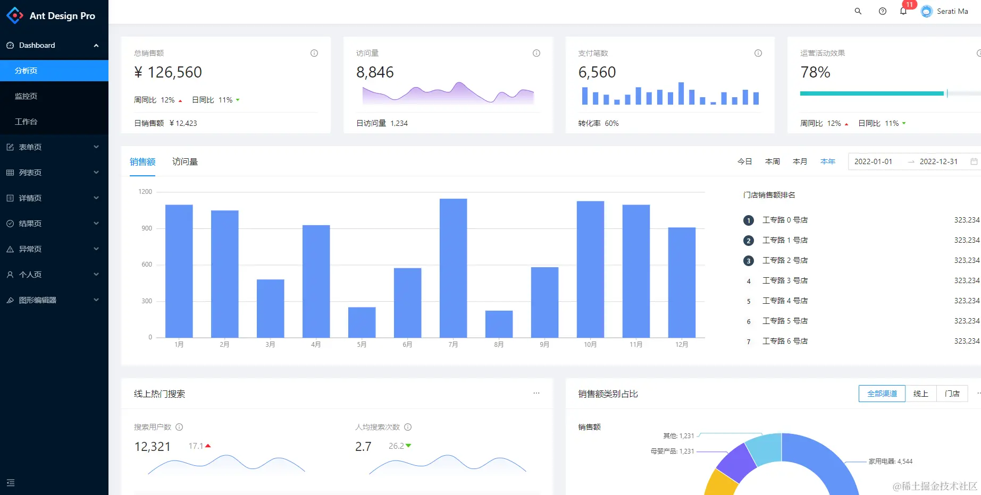Screen dimensions: 981x495
Task: Select the 分析页 menu item
Action: 54,71
